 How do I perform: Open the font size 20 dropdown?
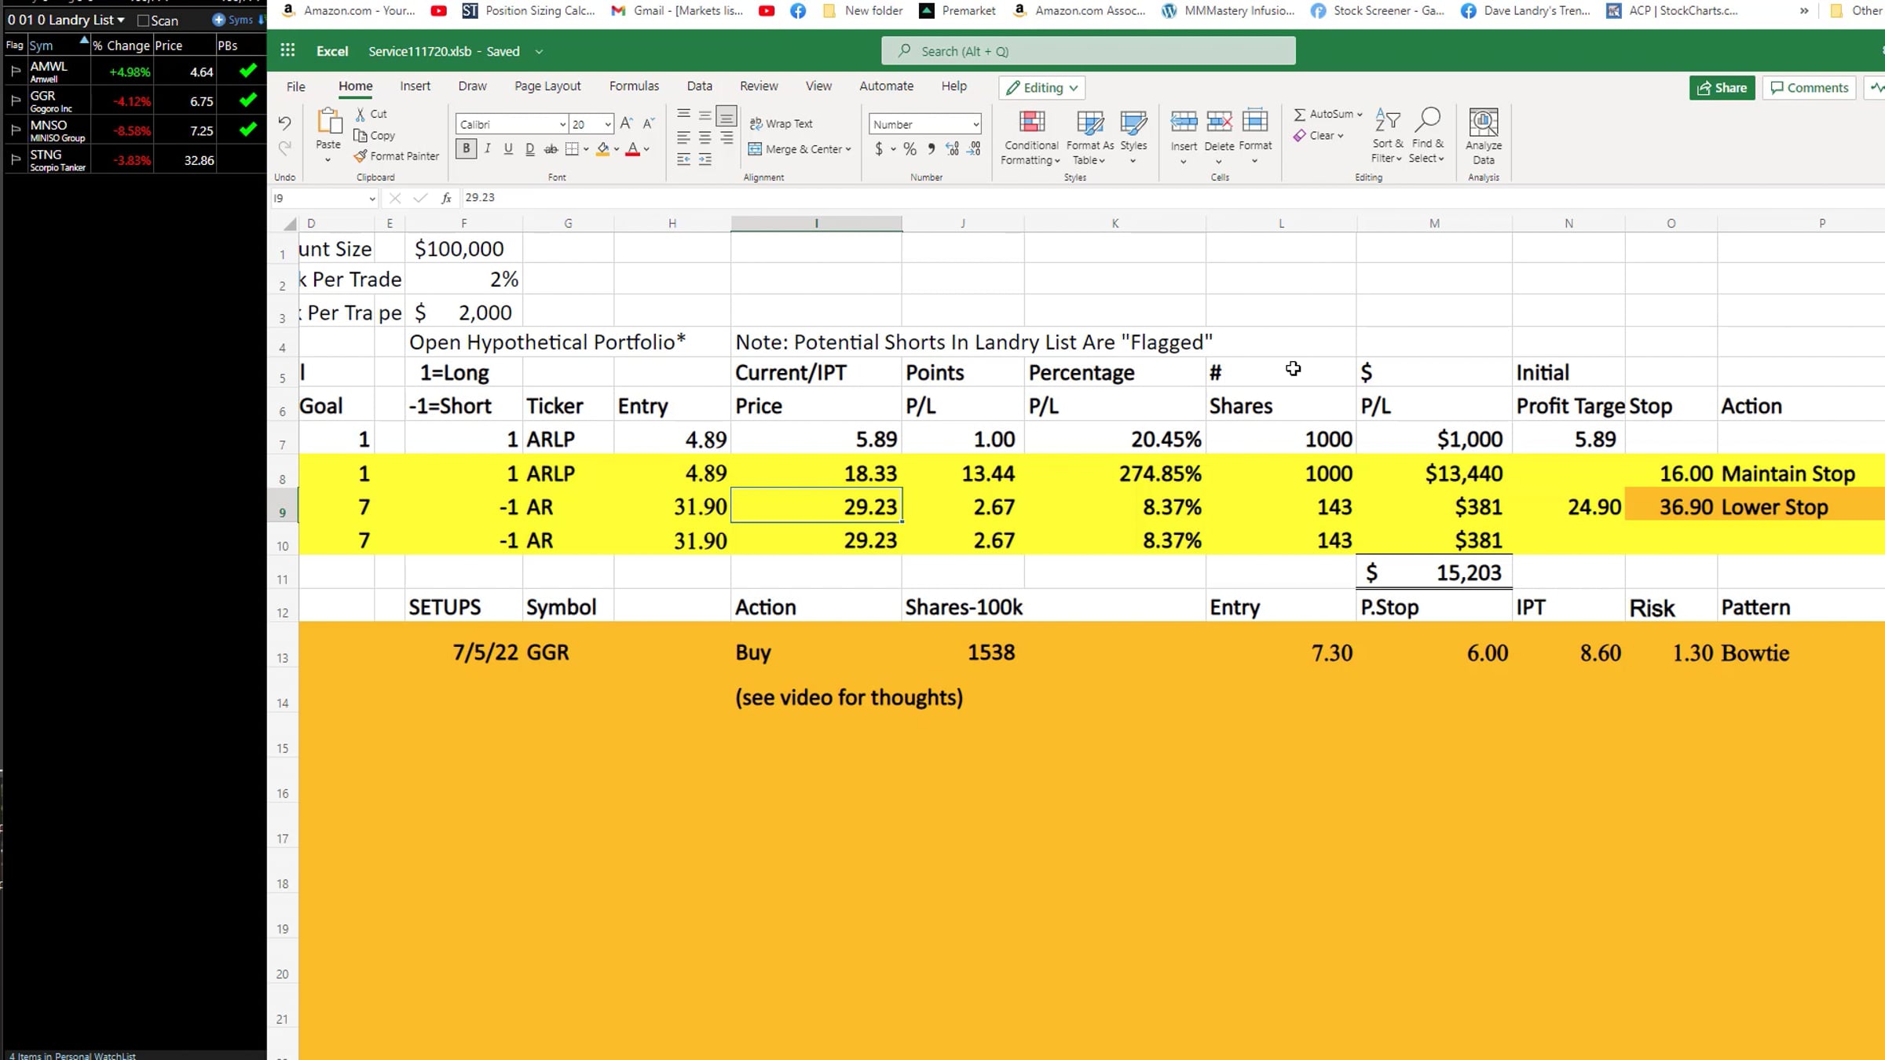tap(607, 124)
